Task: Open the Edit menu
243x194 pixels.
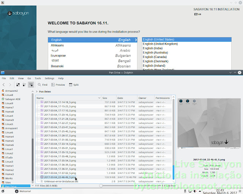Action: click(12, 78)
